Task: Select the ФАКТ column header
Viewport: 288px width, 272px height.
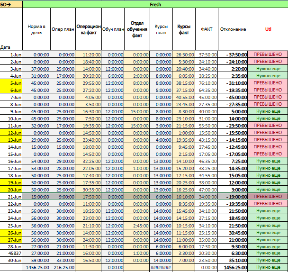Action: [x=207, y=29]
